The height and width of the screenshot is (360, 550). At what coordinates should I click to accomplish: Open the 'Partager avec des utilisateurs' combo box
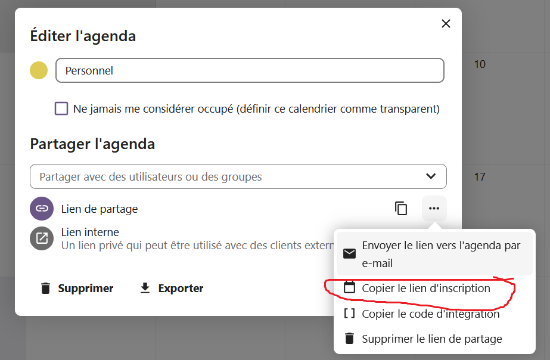(226, 176)
